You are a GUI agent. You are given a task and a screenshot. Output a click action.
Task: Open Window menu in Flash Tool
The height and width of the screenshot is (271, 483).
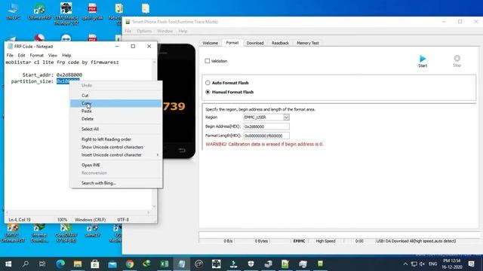(165, 31)
